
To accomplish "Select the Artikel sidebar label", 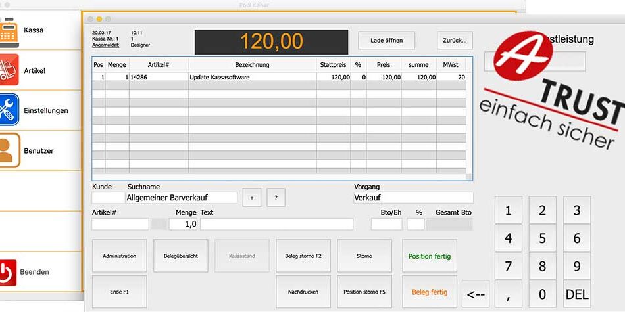I will coord(34,70).
